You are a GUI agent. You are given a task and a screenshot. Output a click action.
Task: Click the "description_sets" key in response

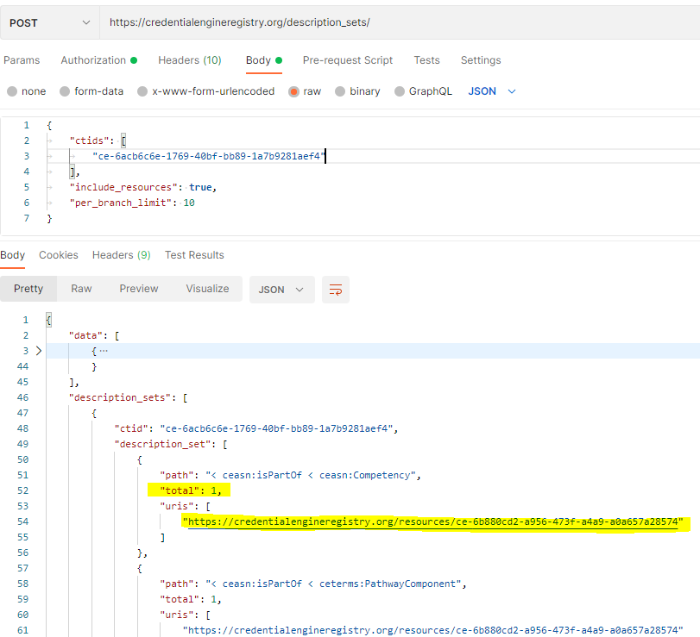[120, 397]
